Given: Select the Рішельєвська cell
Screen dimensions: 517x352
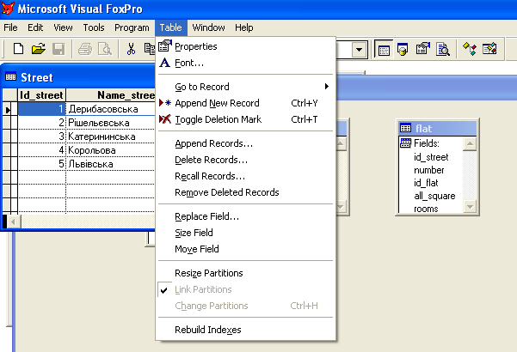Looking at the screenshot, I should 111,123.
